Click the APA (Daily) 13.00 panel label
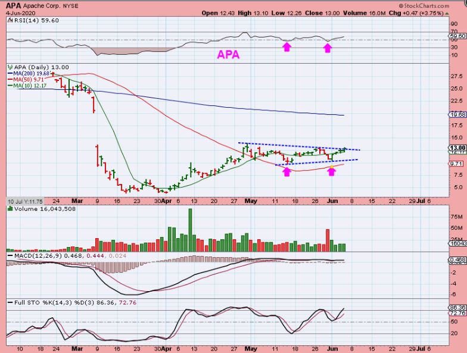 coord(42,67)
